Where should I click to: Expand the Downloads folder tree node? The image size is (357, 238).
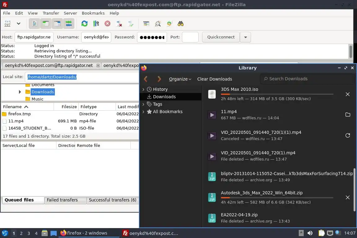click(20, 92)
